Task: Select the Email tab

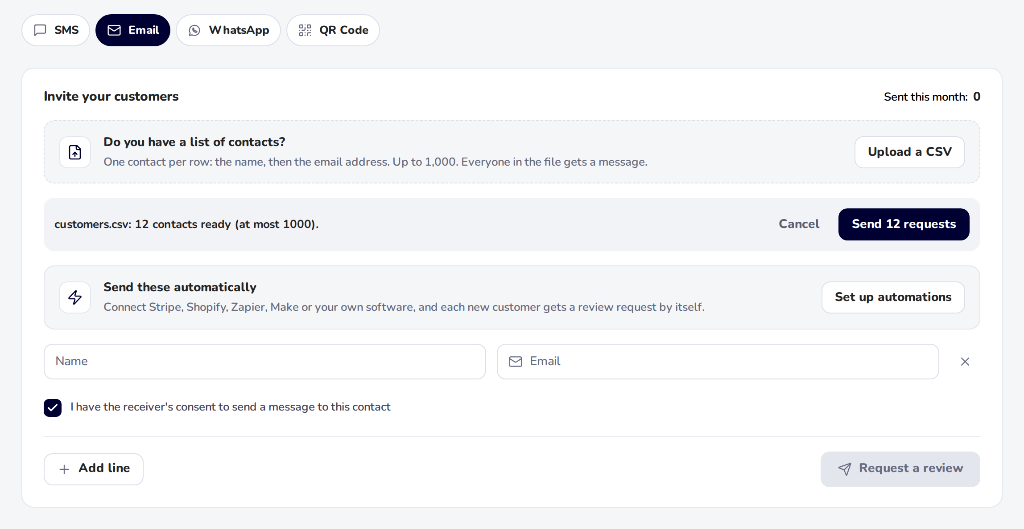Action: point(133,30)
